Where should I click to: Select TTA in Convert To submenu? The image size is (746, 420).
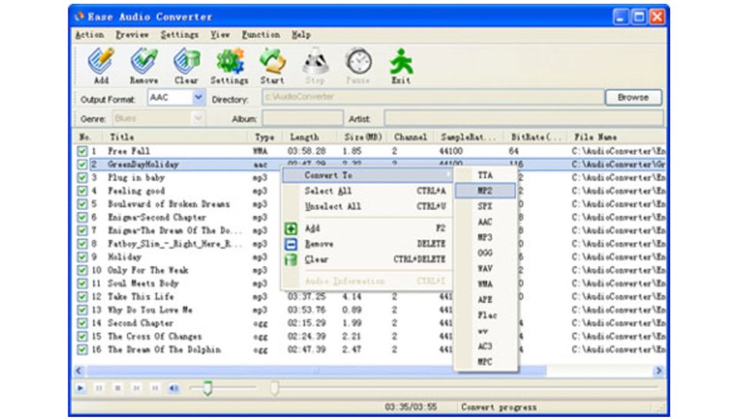(485, 175)
